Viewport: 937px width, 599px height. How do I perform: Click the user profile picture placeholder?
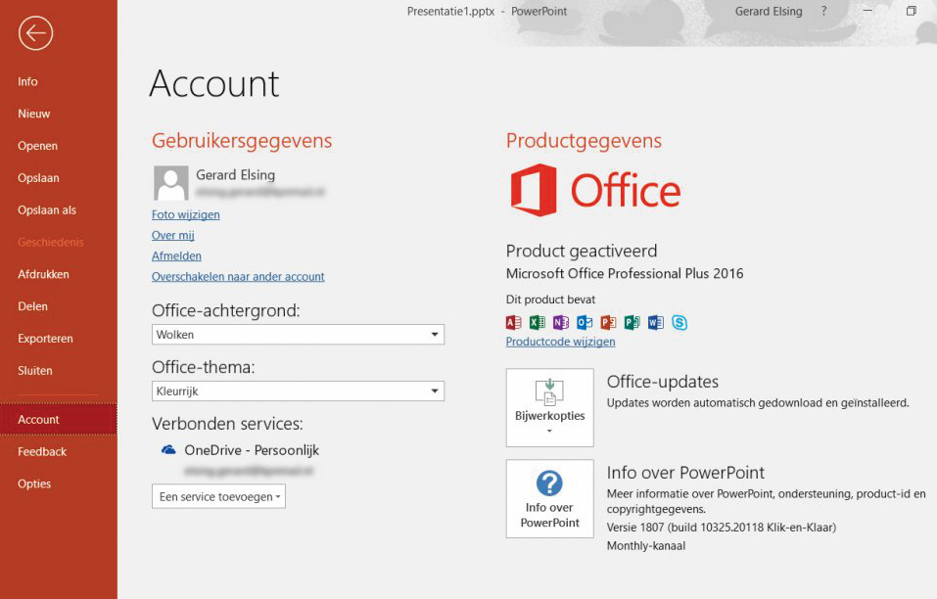[x=171, y=183]
